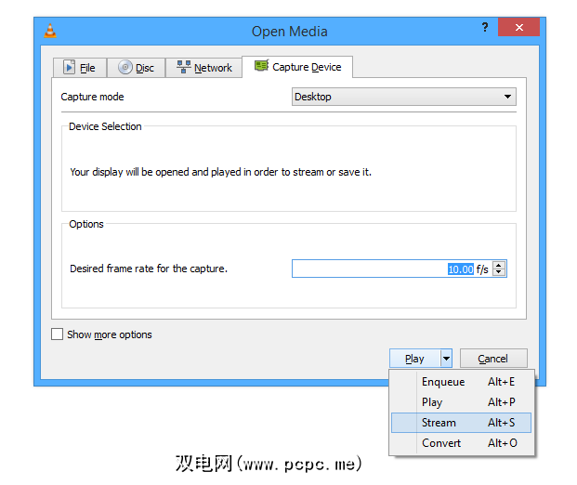This screenshot has height=485, width=577.
Task: Increase frame rate with up arrow
Action: click(x=499, y=265)
